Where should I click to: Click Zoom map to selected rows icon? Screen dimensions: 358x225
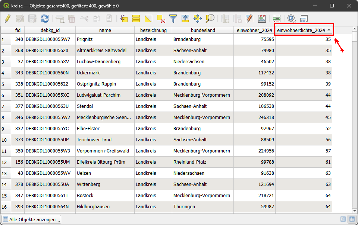210,18
